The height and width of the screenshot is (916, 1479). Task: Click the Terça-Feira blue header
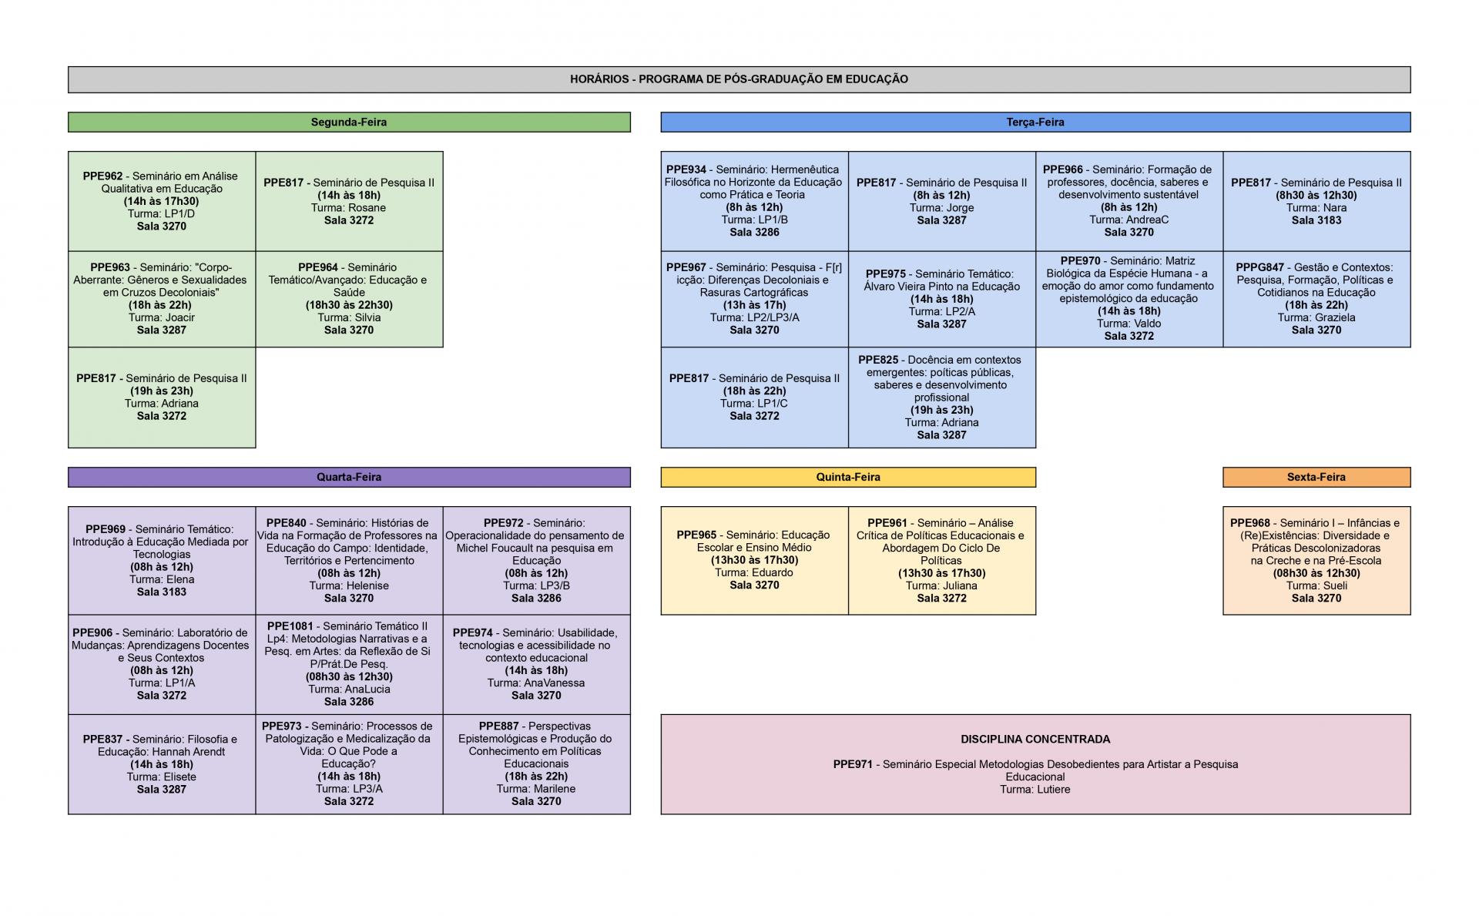1035,122
